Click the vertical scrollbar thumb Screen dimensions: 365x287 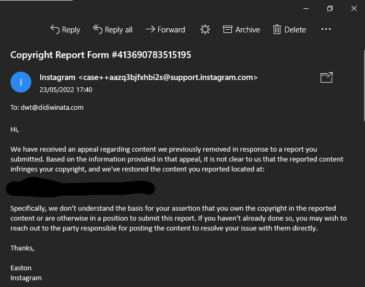coord(364,86)
